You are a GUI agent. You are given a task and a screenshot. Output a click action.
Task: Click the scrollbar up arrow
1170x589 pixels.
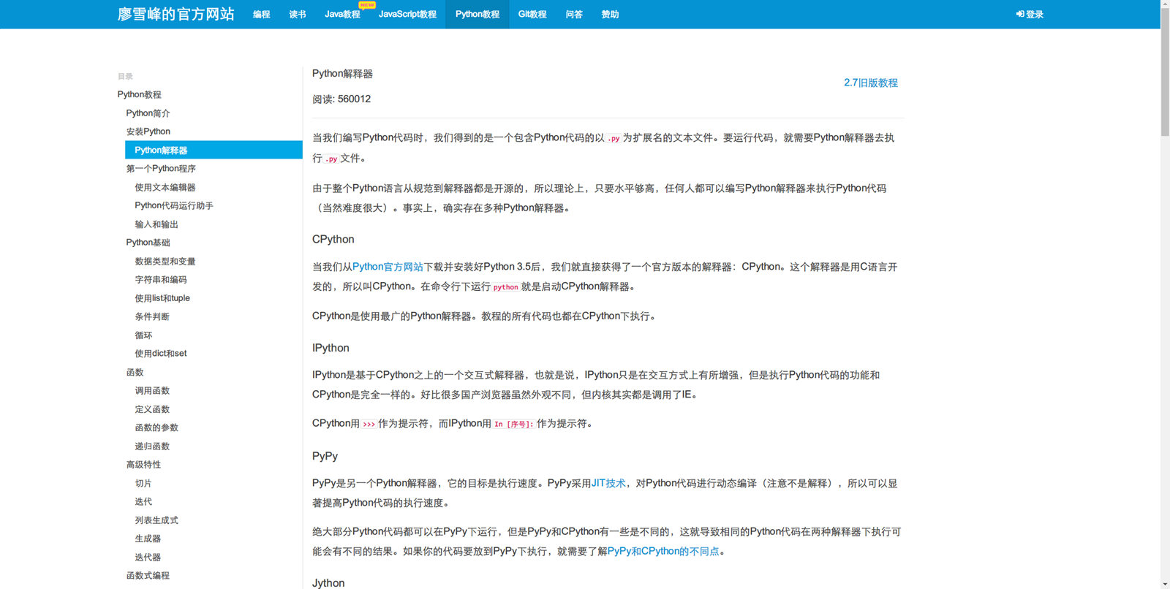[1165, 4]
